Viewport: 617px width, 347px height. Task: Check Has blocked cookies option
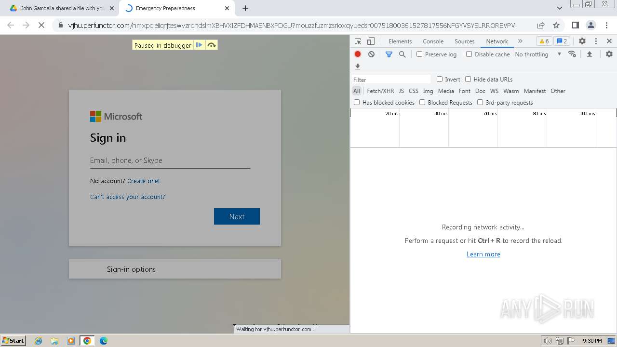click(x=357, y=102)
